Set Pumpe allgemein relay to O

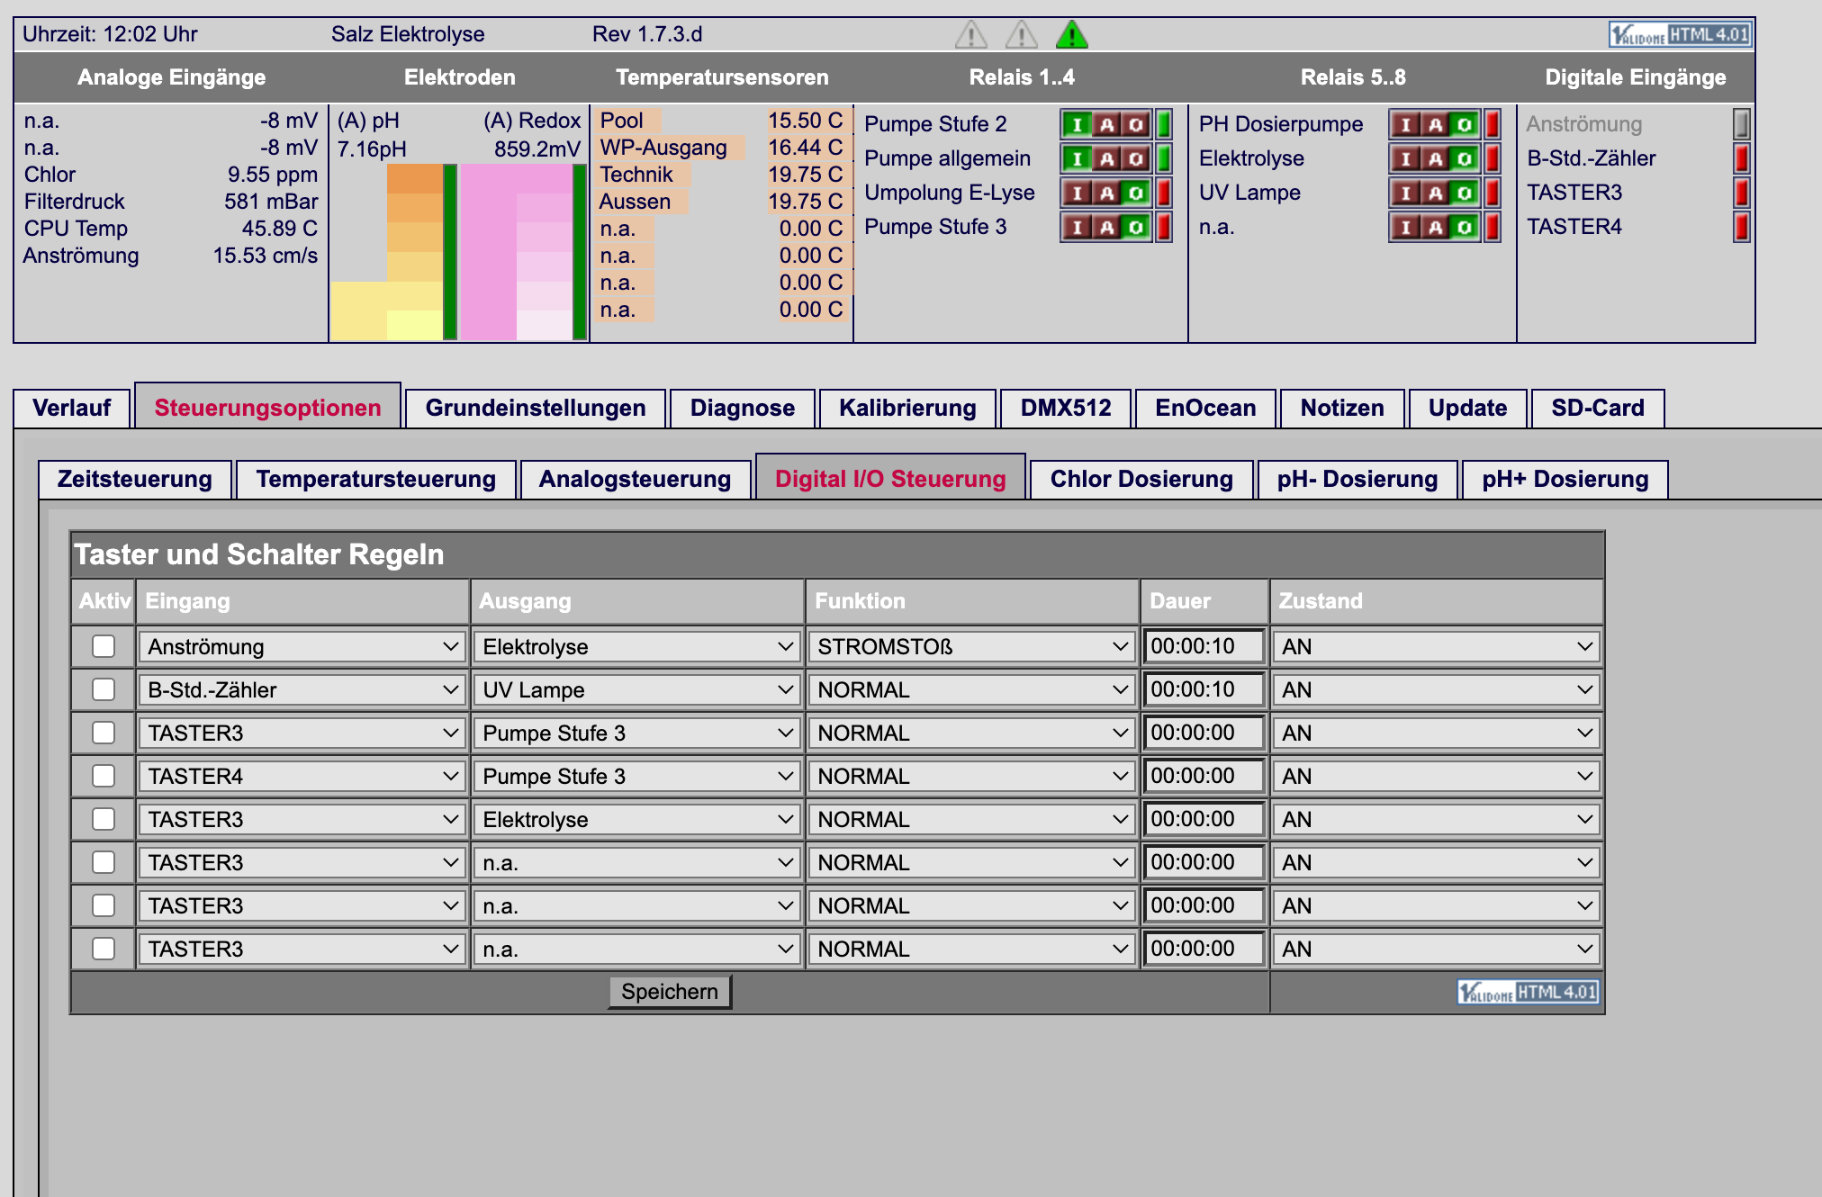[x=1136, y=158]
